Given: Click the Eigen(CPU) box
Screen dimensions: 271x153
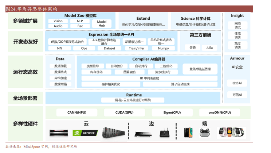Looking at the screenshot, I should click(172, 112).
